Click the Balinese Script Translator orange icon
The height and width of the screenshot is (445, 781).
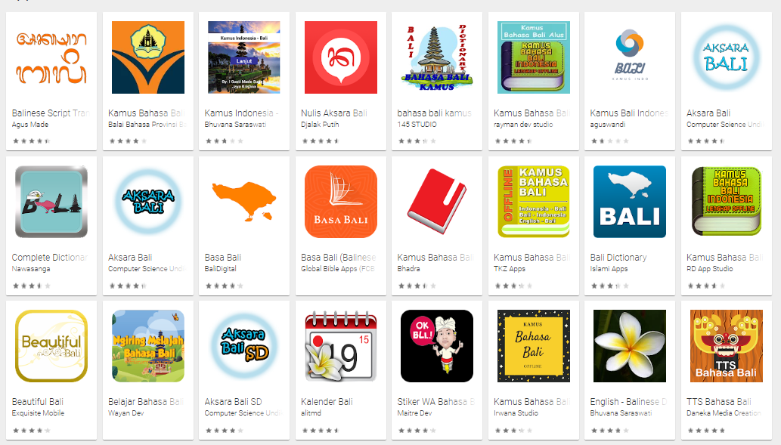51,57
